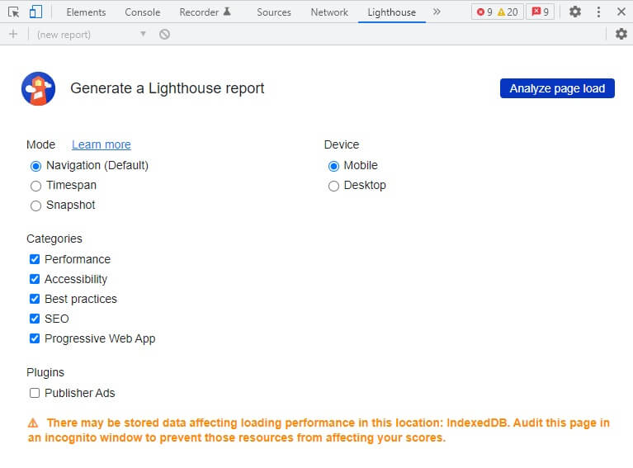The height and width of the screenshot is (468, 633).
Task: Click the Lighthouse settings gear icon
Action: coord(621,34)
